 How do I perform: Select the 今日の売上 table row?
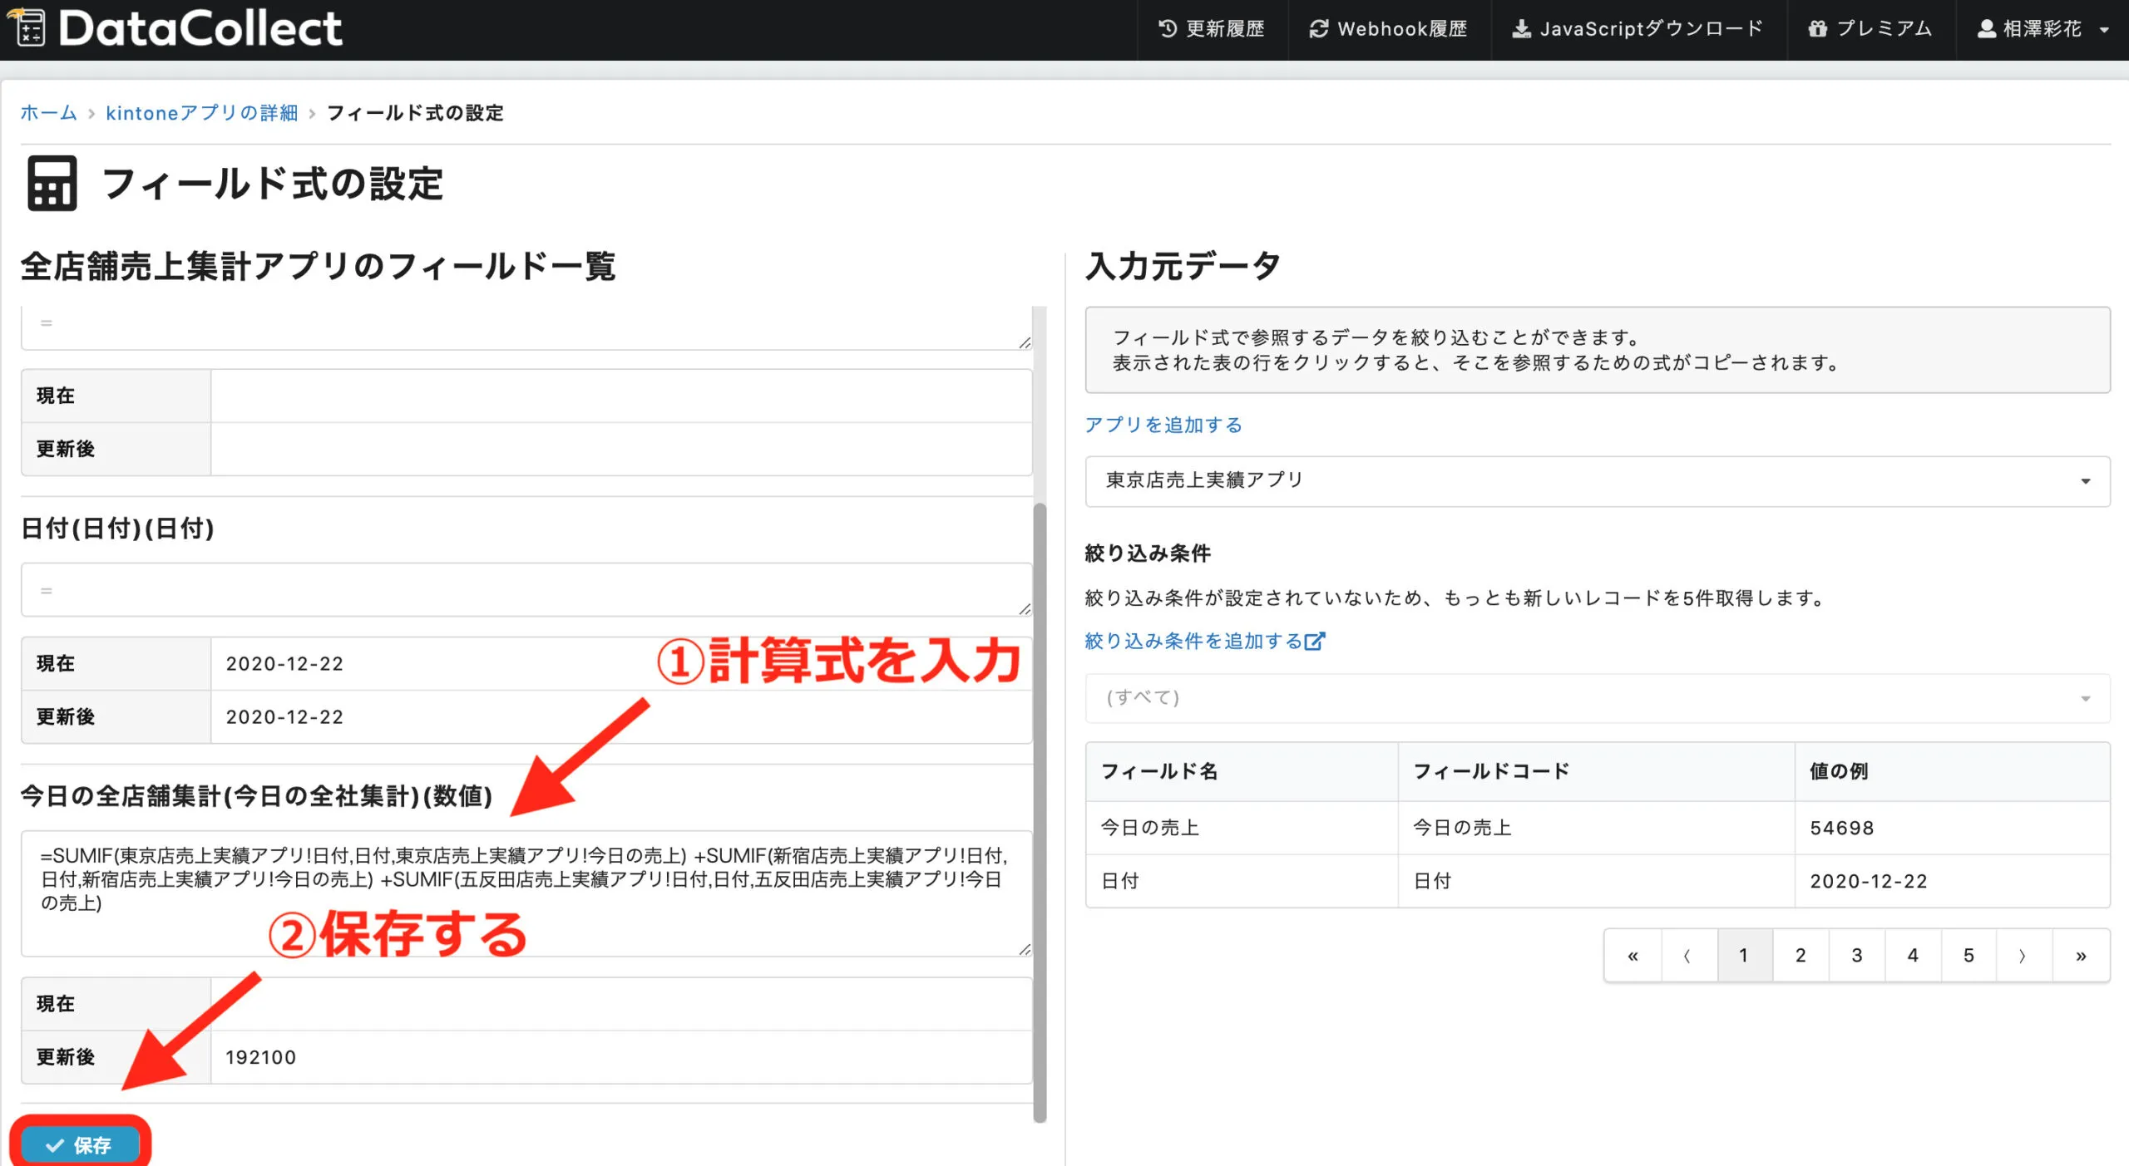pos(1597,828)
